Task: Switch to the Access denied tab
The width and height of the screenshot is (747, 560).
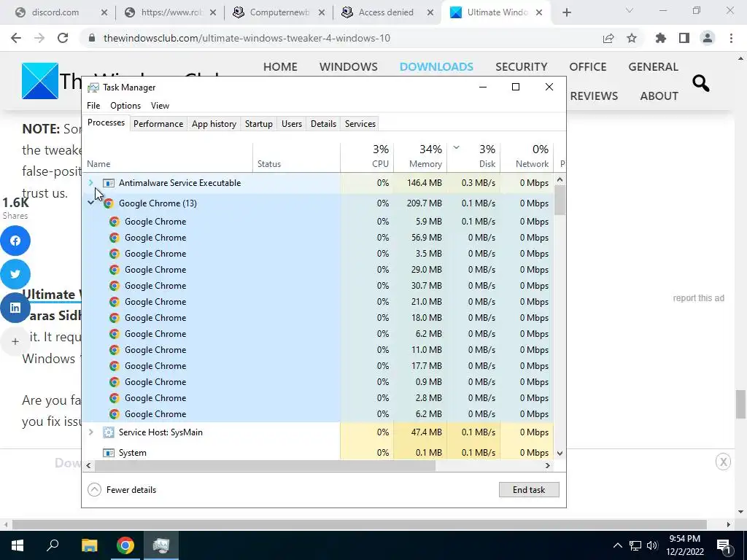Action: coord(387,13)
